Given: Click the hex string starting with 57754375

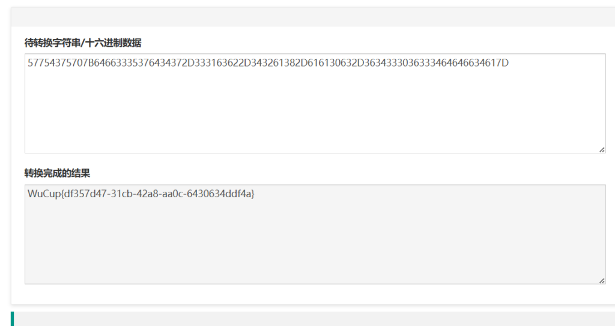Looking at the screenshot, I should point(268,62).
